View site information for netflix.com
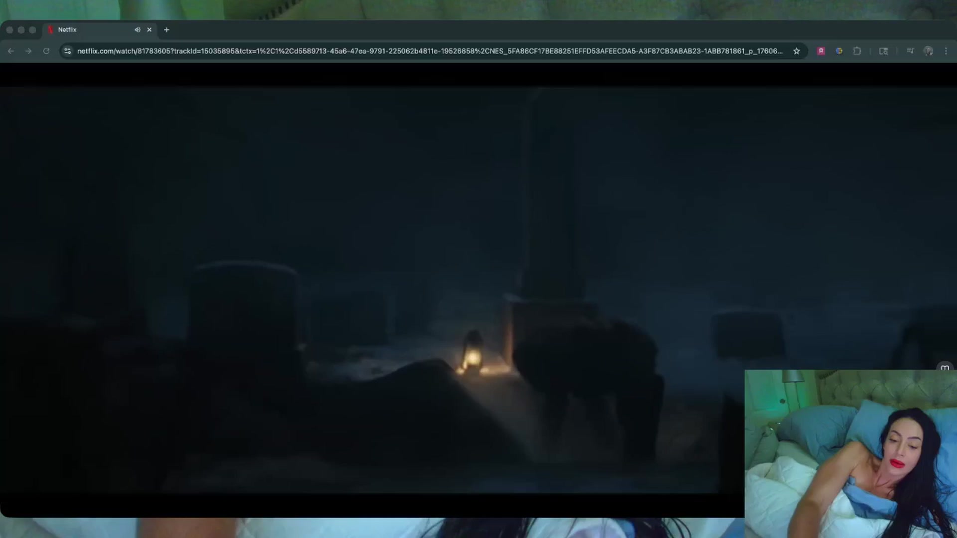957x538 pixels. pos(68,51)
